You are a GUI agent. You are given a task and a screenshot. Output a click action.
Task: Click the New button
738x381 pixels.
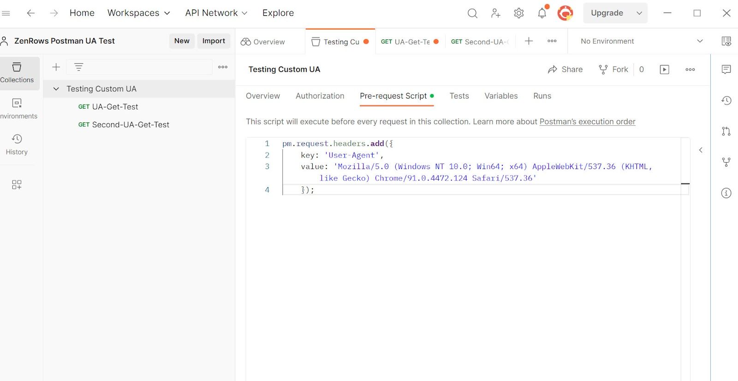182,41
